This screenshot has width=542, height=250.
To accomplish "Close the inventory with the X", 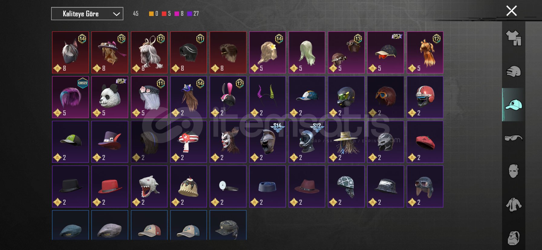I will tap(511, 11).
